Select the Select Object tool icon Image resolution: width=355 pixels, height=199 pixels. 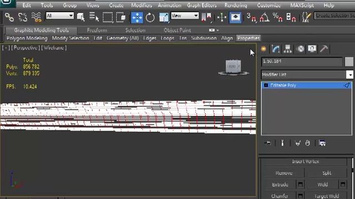point(80,17)
